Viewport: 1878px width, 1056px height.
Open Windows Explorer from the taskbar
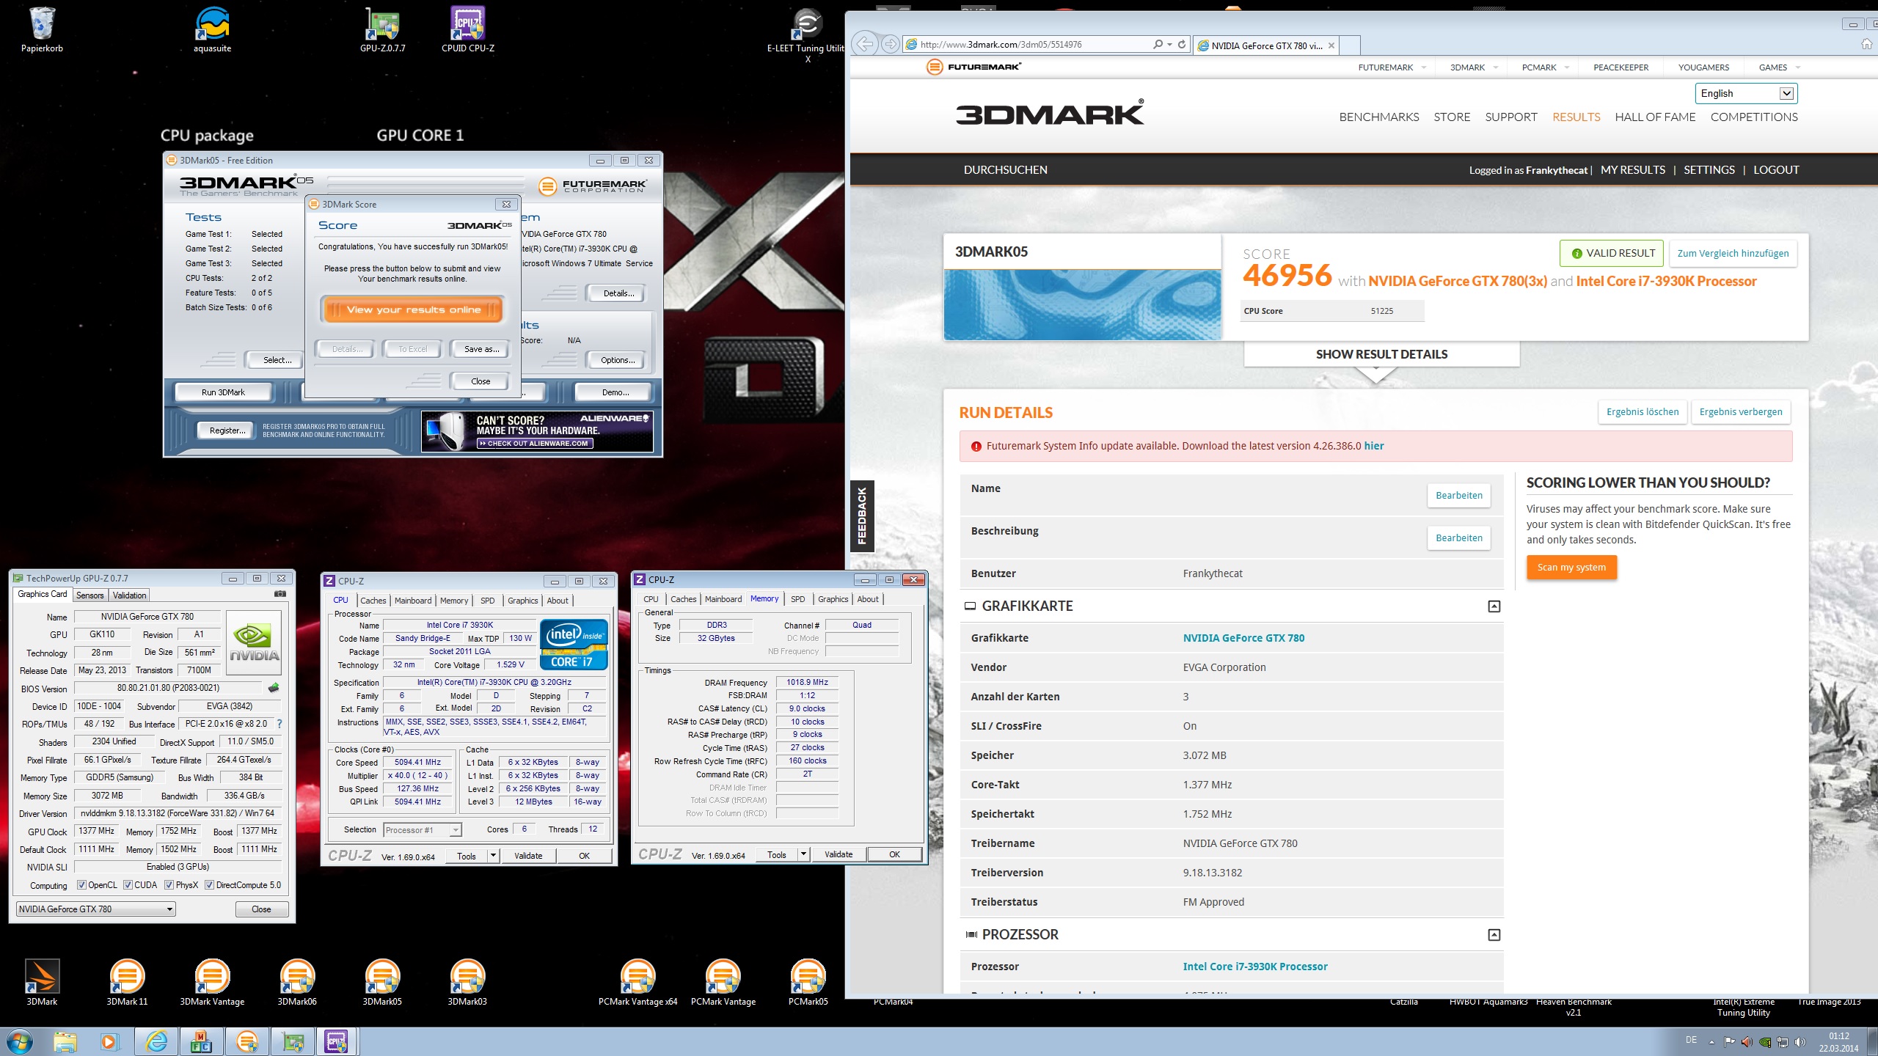(65, 1041)
